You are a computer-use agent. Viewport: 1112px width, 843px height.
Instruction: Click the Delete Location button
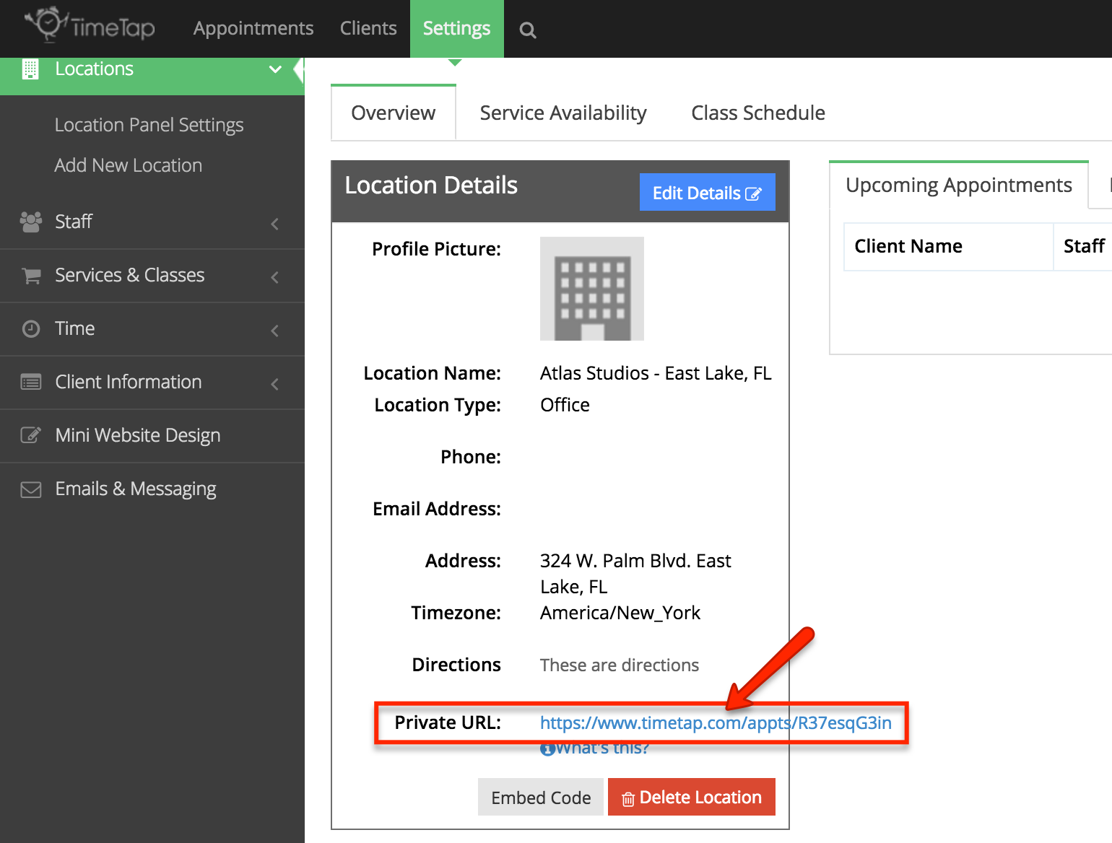pos(692,798)
